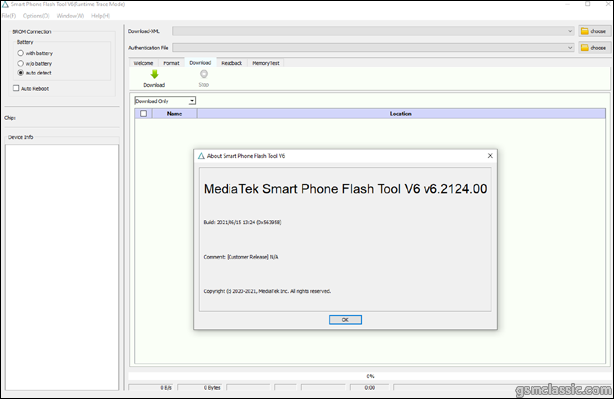Open the File menu
Viewport: 614px width, 399px height.
(9, 16)
